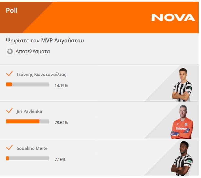Click the Pavlenka 78.64% result bar
Image resolution: width=201 pixels, height=178 pixels.
pos(27,121)
